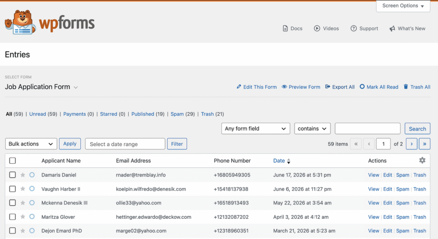438x239 pixels.
Task: Filter entries by Trash
Action: 207,114
